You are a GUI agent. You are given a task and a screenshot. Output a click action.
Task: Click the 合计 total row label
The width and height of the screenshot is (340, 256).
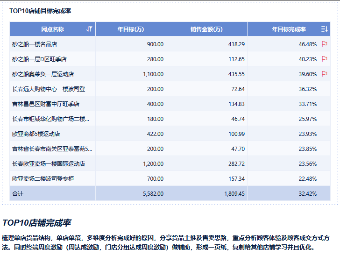click(18, 194)
